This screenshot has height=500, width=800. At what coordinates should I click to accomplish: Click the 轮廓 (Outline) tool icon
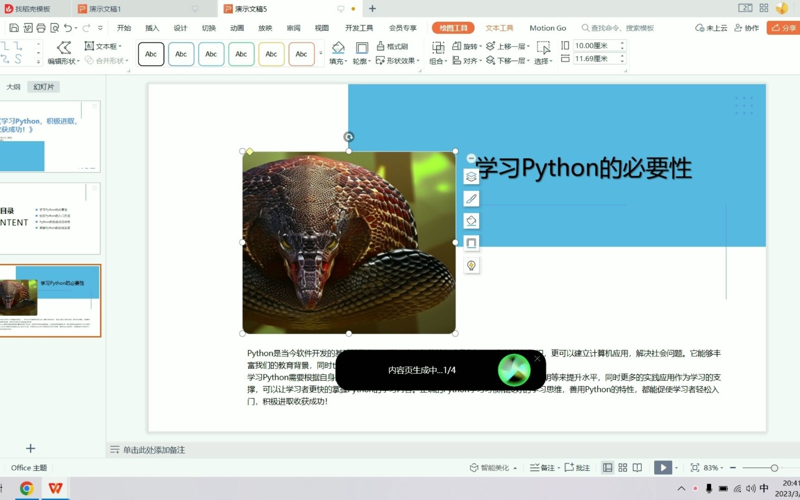pos(361,53)
